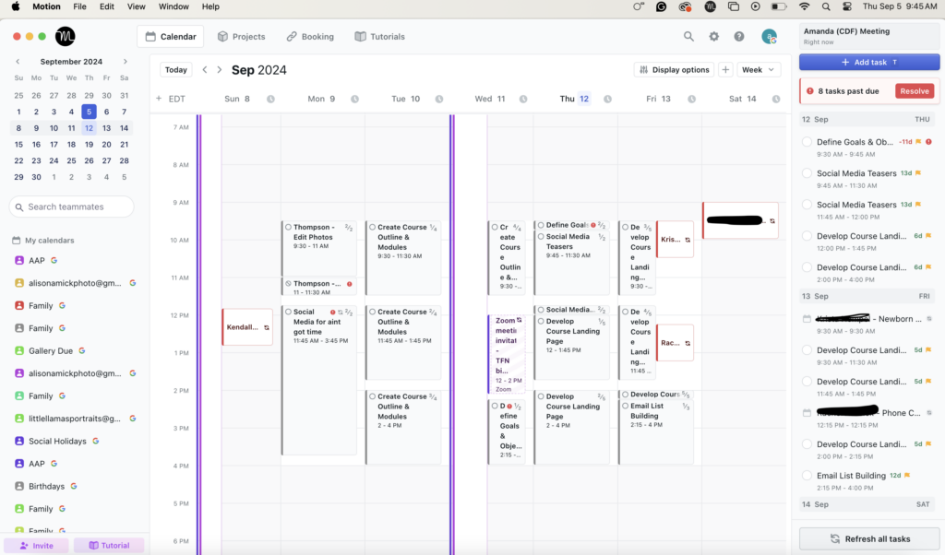The height and width of the screenshot is (555, 945).
Task: Mark Email List Building task complete
Action: tap(807, 476)
